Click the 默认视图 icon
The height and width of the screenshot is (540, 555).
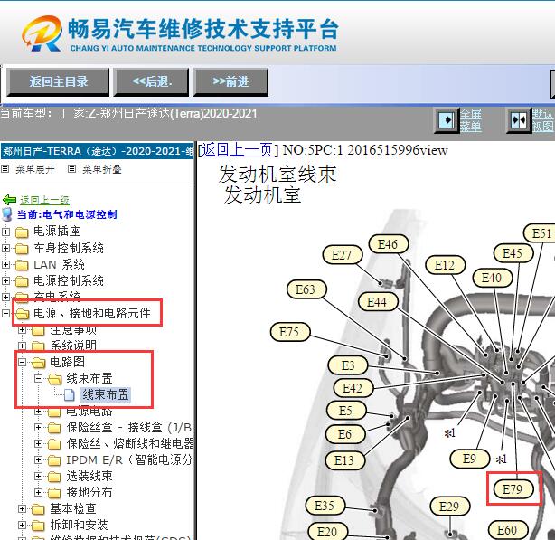(519, 120)
